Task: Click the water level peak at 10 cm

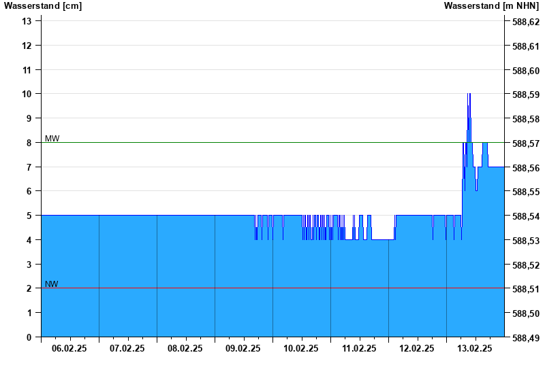Action: pyautogui.click(x=469, y=95)
